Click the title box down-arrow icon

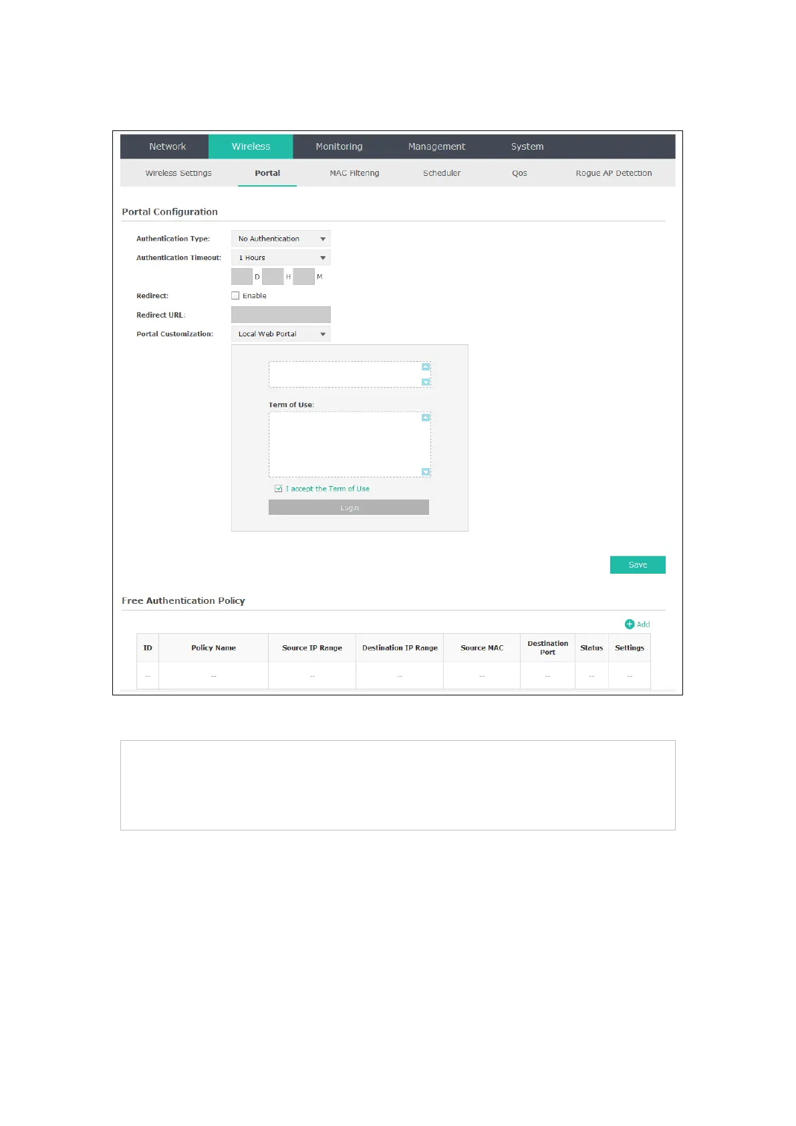point(426,382)
